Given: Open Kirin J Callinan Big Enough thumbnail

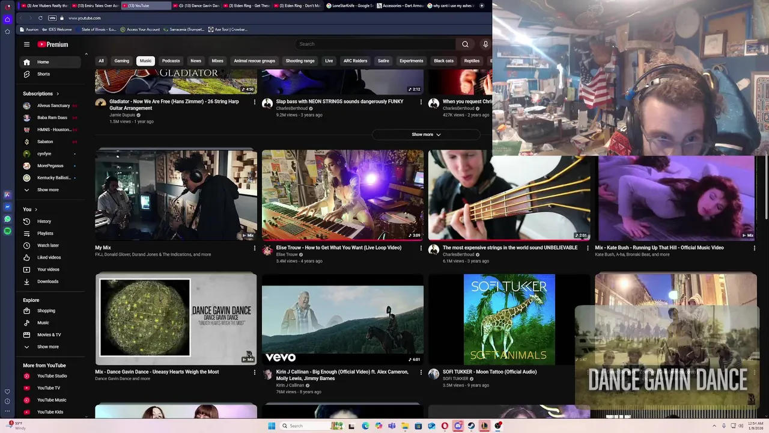Looking at the screenshot, I should (x=342, y=319).
